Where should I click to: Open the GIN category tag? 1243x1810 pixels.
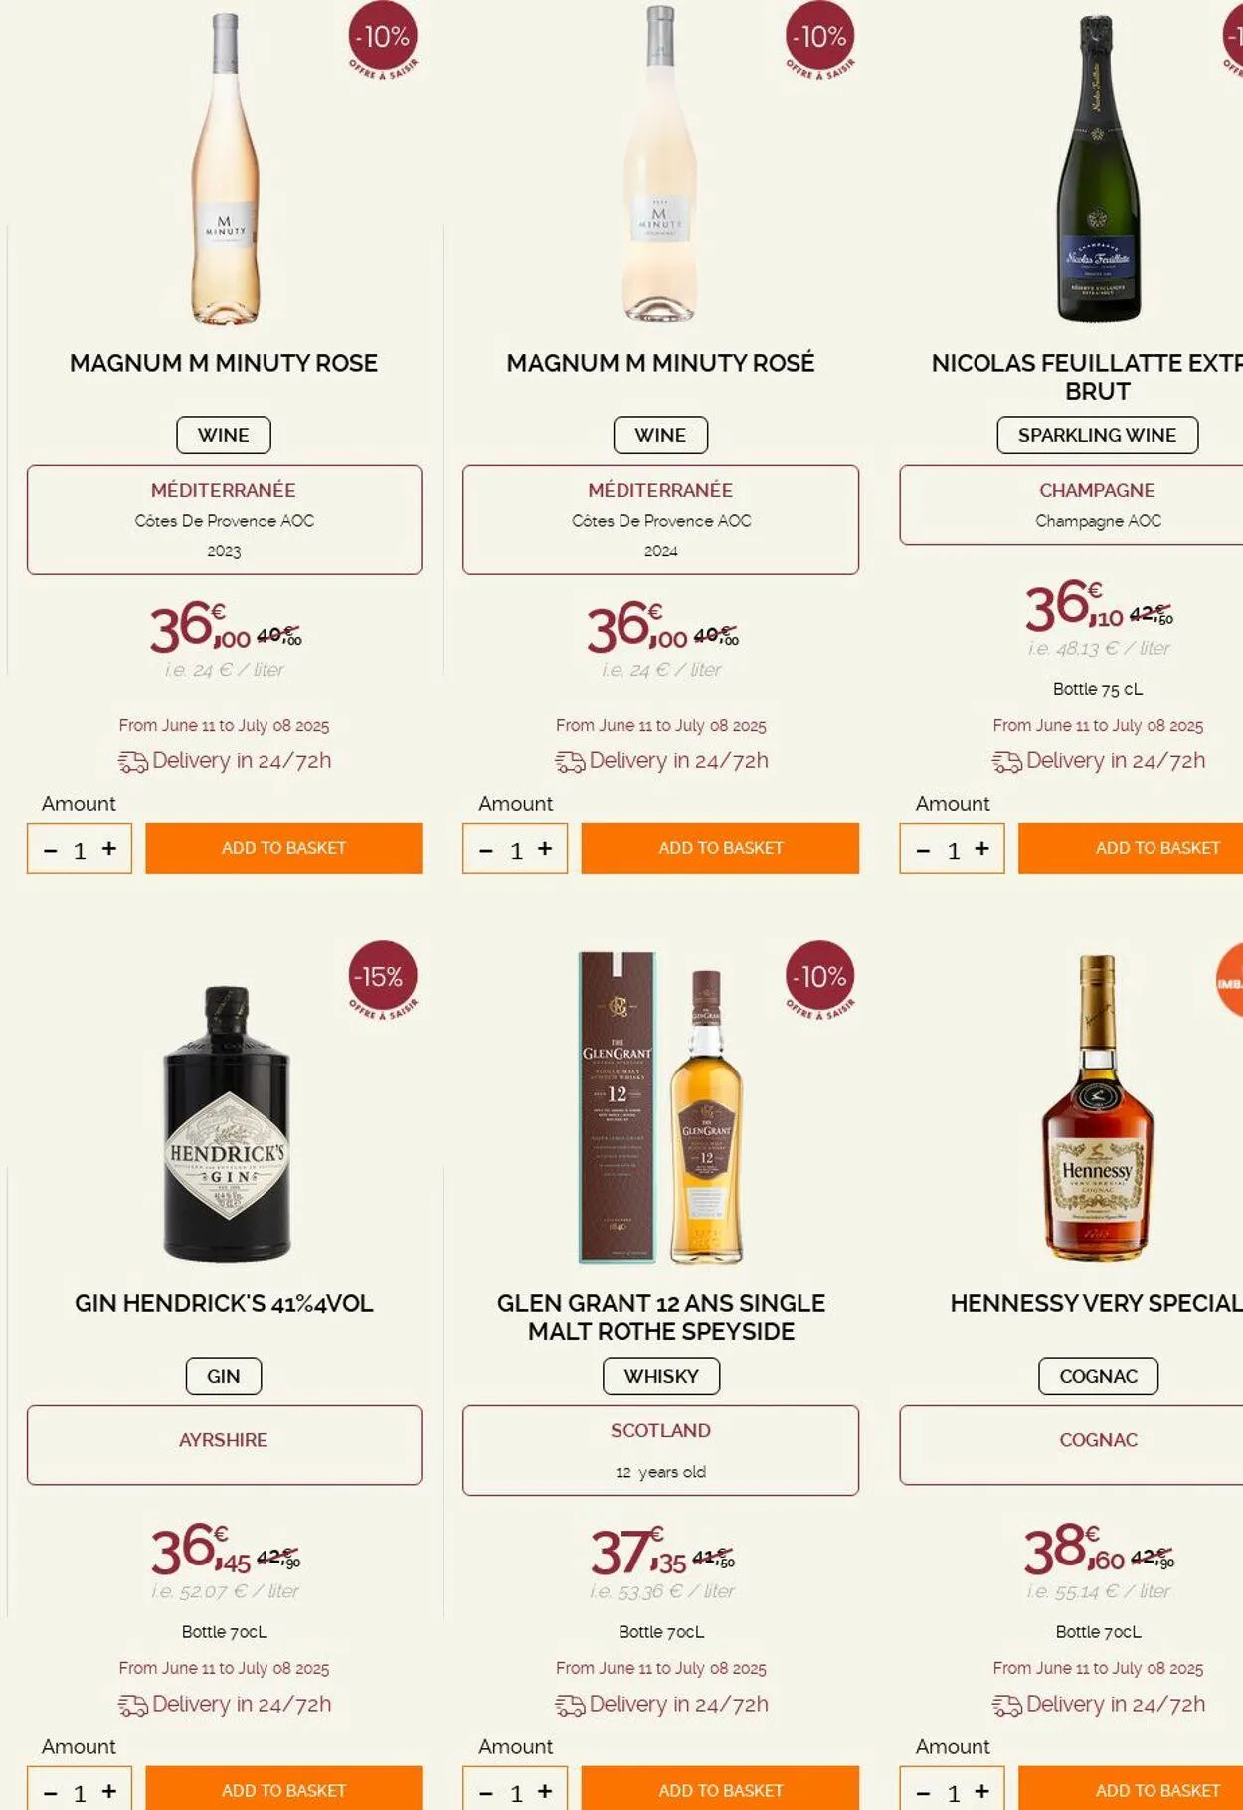pos(224,1376)
